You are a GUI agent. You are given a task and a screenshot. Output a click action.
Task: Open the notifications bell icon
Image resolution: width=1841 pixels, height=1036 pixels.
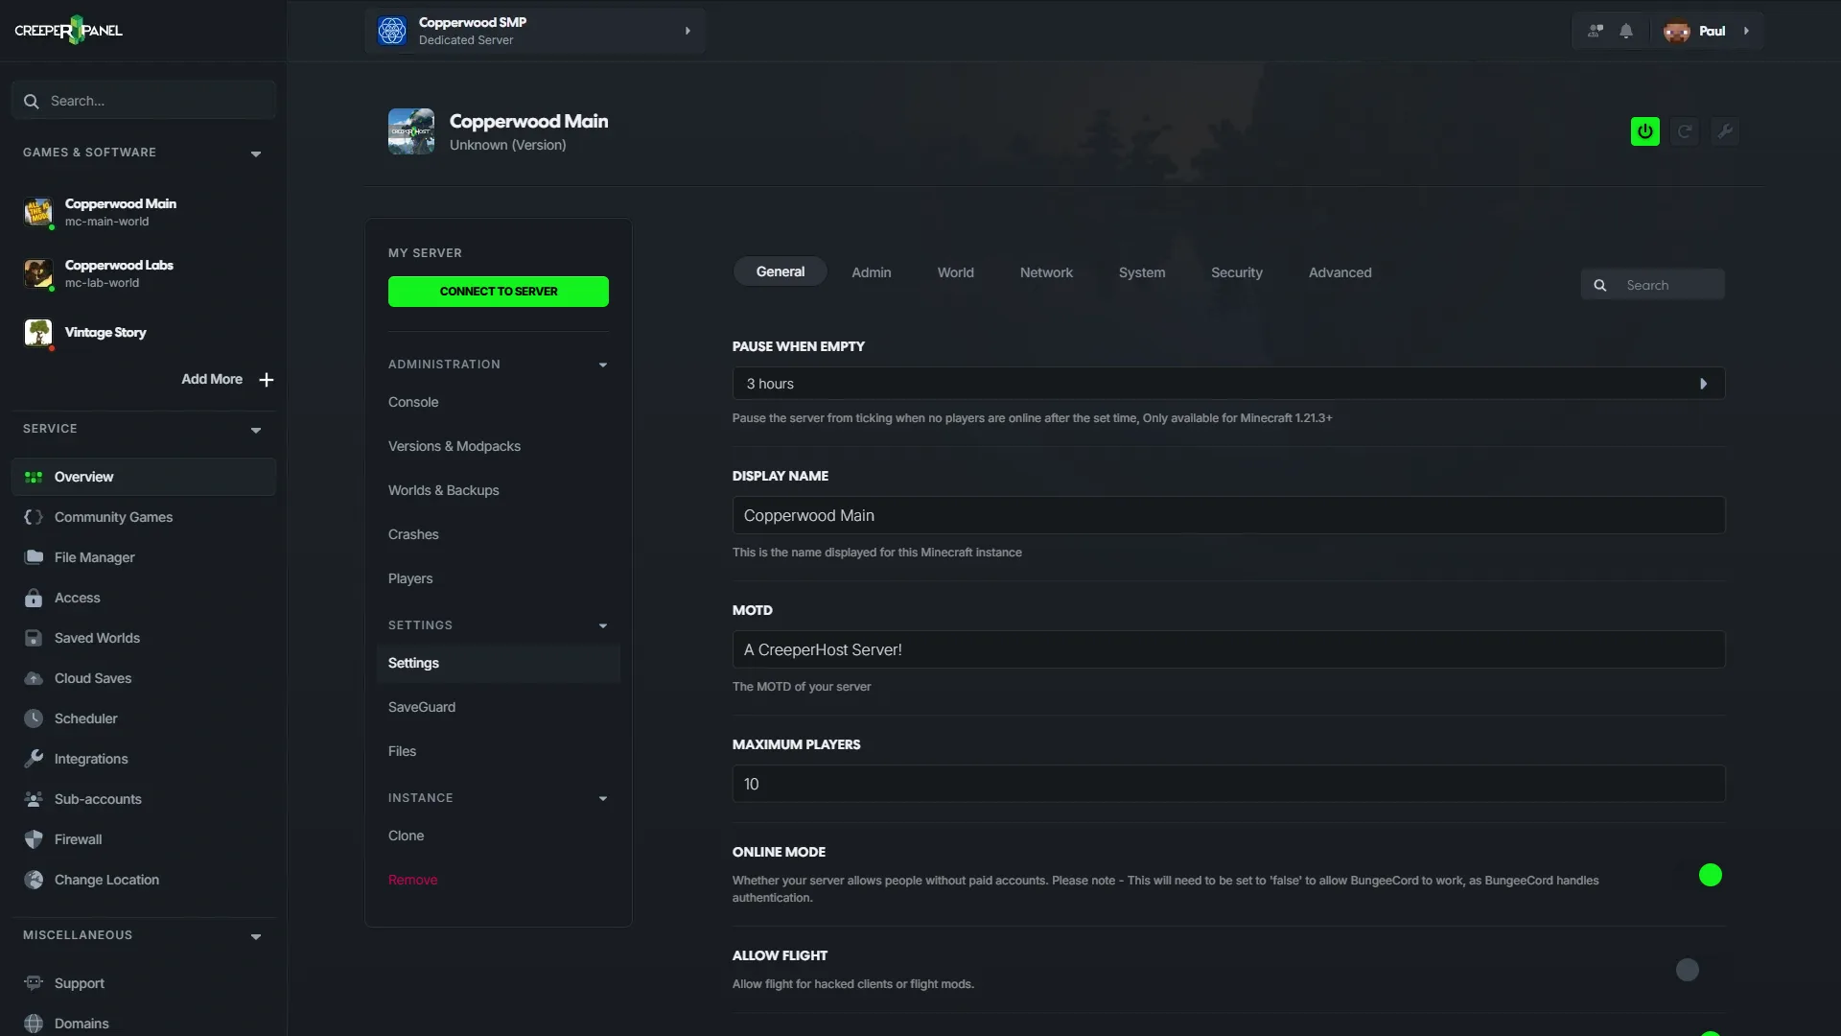point(1626,31)
